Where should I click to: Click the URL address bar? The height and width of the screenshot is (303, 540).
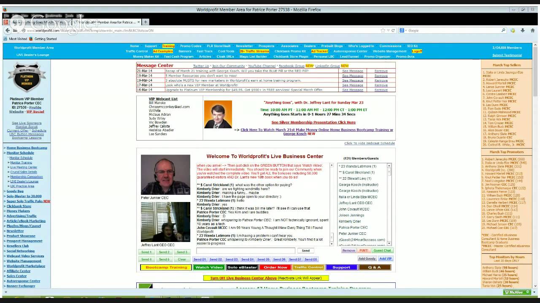click(202, 30)
